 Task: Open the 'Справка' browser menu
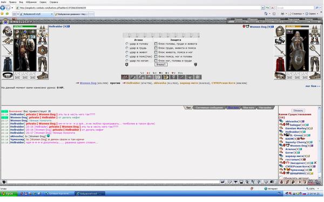point(53,2)
